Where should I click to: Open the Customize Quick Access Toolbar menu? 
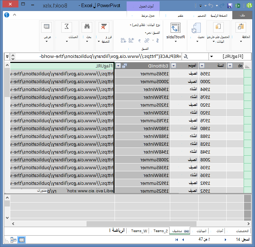point(200,6)
